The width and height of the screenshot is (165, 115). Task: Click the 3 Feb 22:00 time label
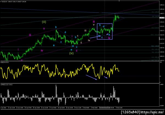119,108
